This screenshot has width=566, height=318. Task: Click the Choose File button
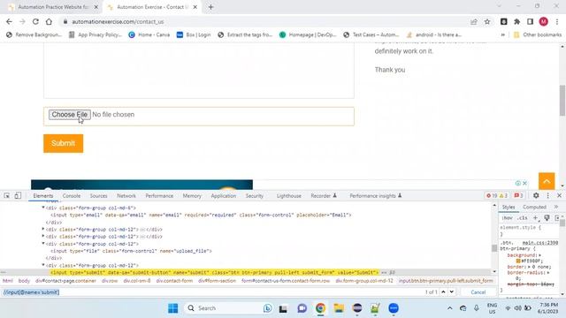tap(70, 115)
